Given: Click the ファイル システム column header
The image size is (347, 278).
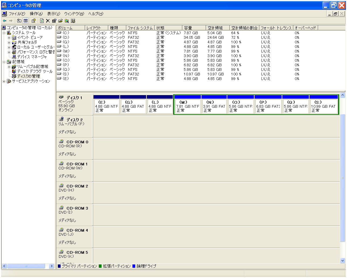Looking at the screenshot, I should pos(140,28).
